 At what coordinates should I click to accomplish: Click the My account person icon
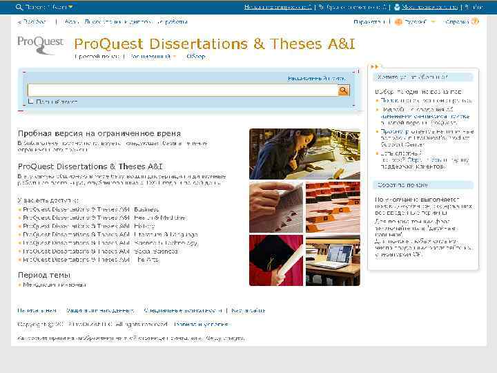click(x=396, y=7)
